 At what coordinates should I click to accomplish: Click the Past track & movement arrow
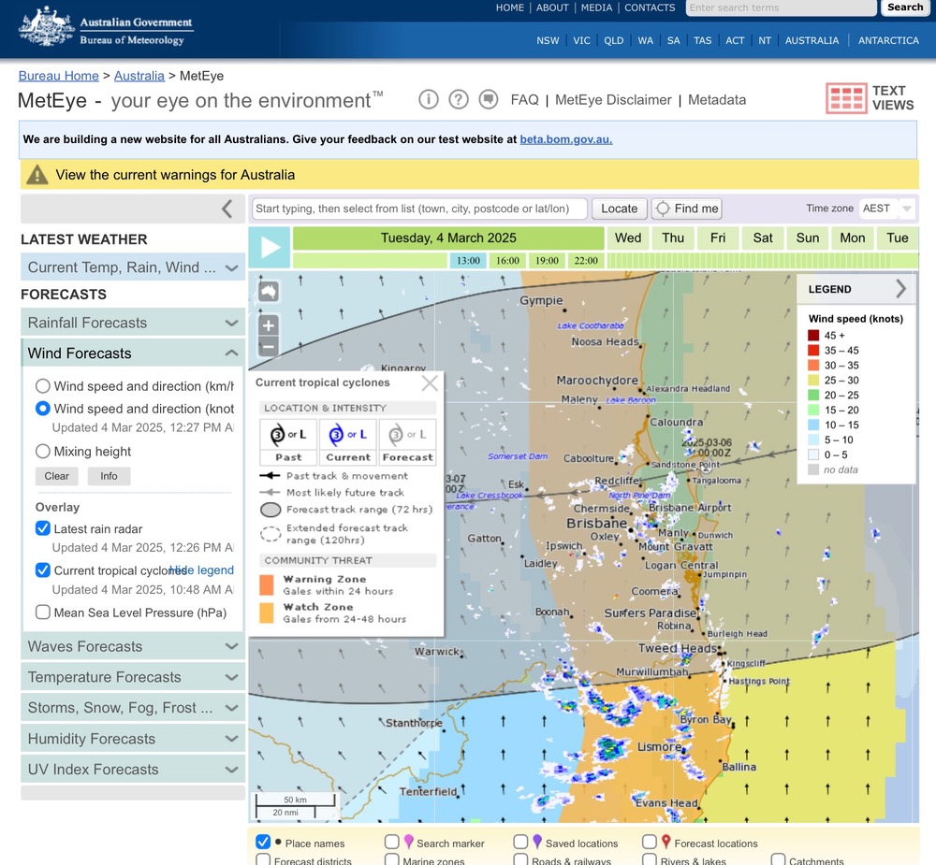[271, 476]
